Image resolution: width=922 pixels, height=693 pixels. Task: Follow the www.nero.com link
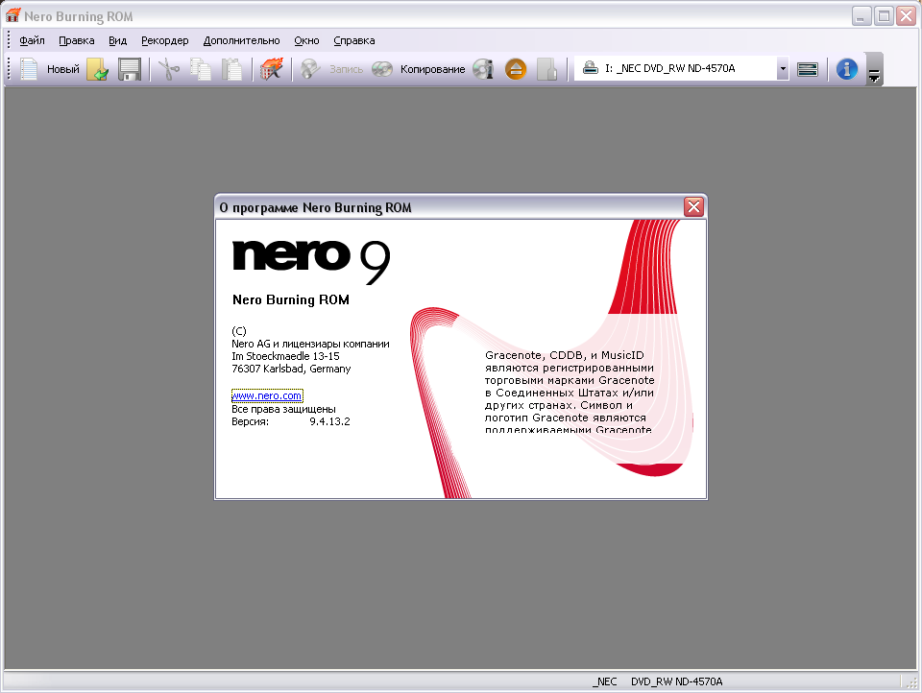point(267,395)
